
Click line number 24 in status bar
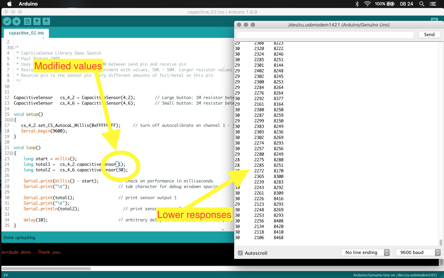pyautogui.click(x=5, y=275)
